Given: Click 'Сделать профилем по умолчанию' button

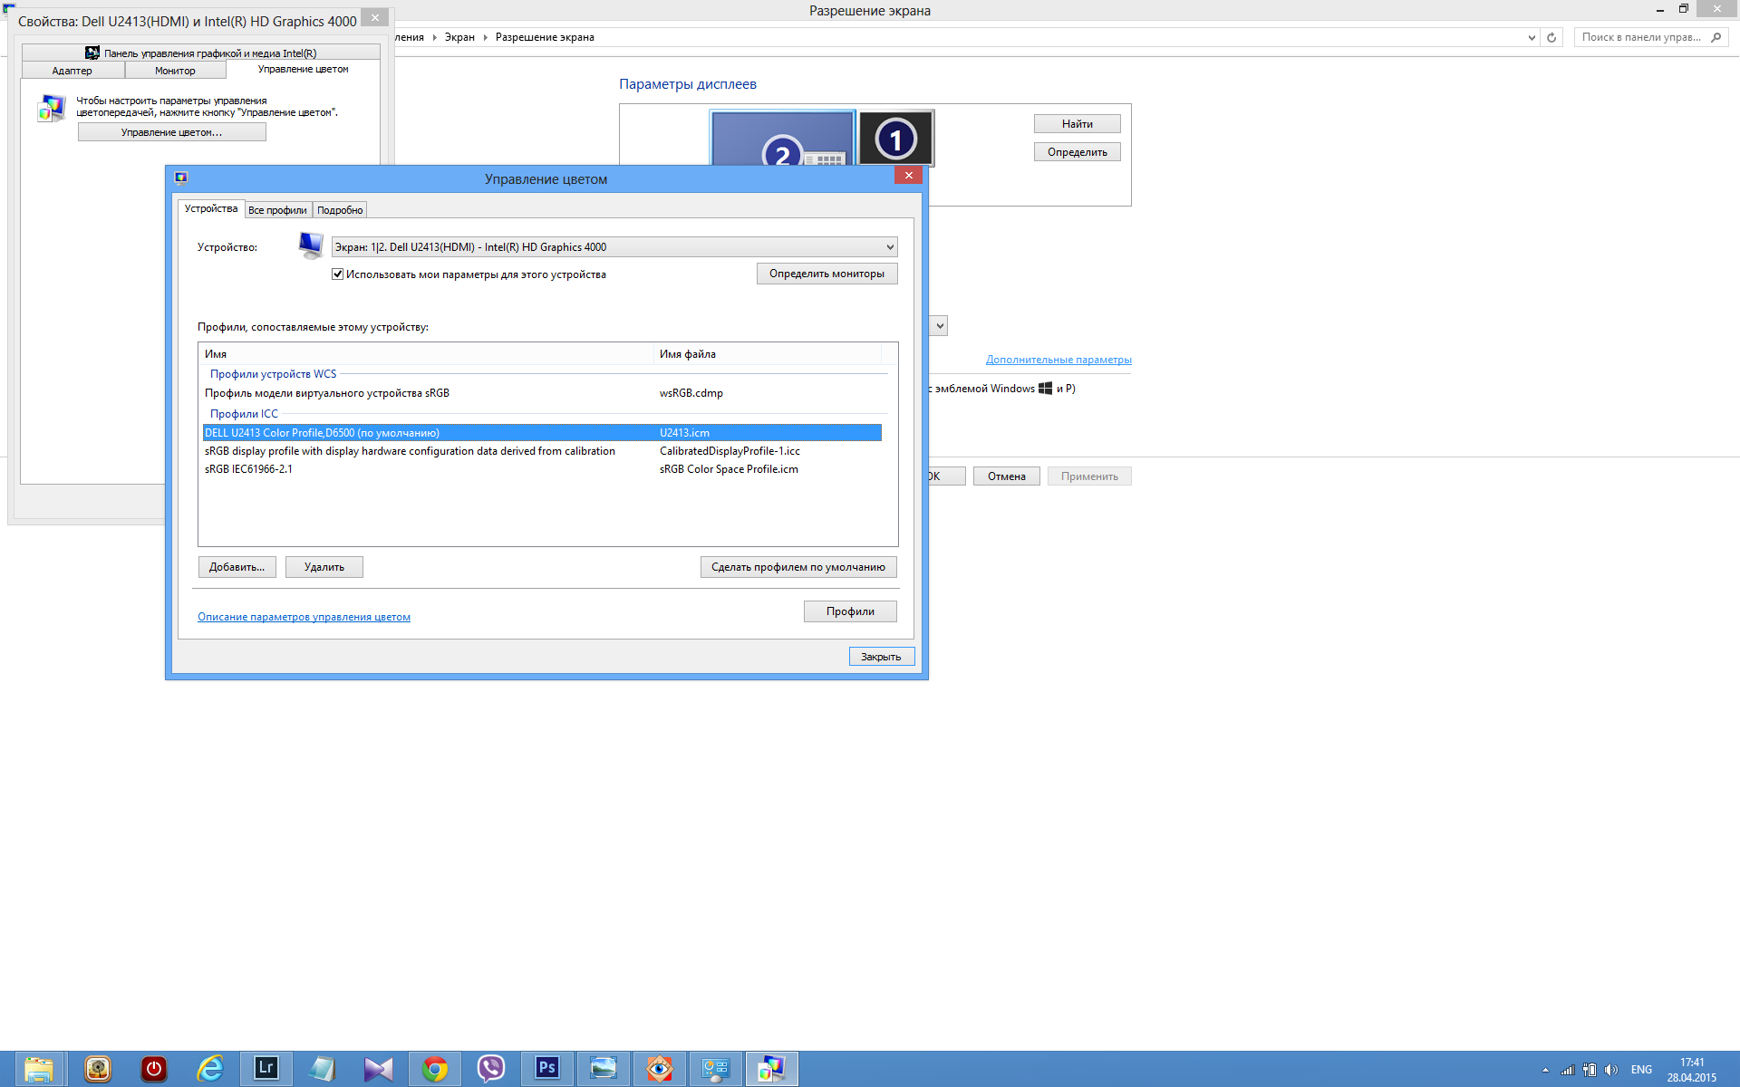Looking at the screenshot, I should (x=797, y=567).
